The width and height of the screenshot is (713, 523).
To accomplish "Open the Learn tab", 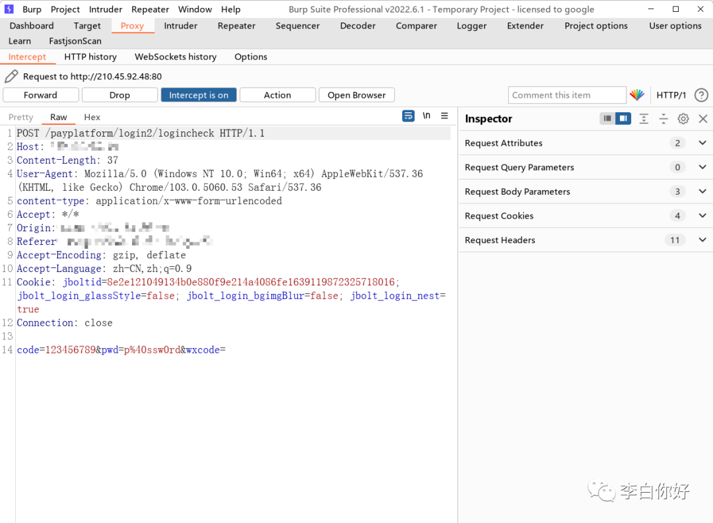I will [20, 41].
